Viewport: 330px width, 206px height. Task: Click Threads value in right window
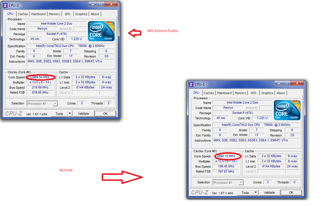(294, 182)
